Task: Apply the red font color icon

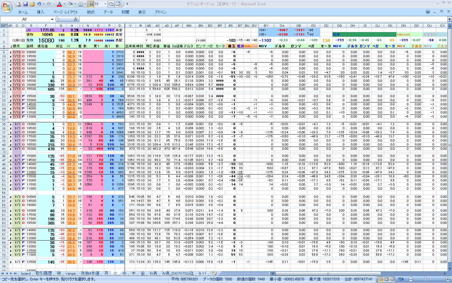Action: (59, 4)
